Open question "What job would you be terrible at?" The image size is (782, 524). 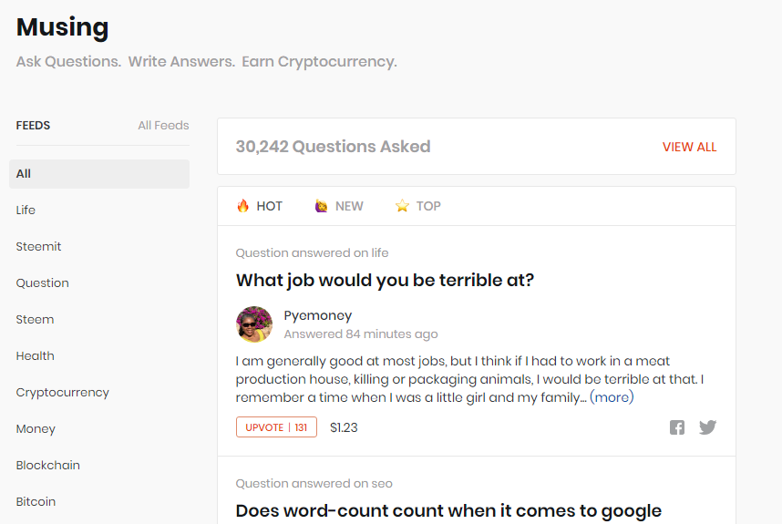(385, 280)
